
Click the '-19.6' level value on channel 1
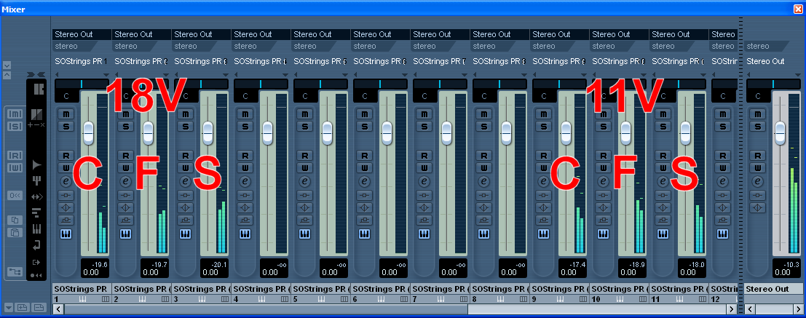tap(101, 265)
